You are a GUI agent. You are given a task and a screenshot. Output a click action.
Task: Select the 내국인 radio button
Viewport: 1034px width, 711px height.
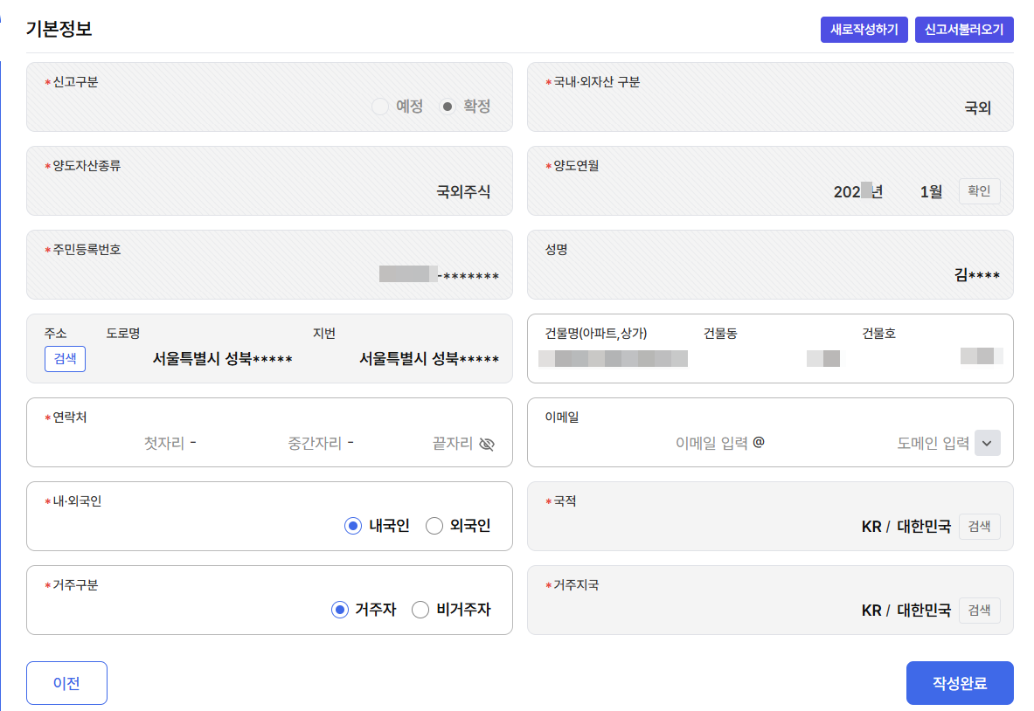click(353, 526)
